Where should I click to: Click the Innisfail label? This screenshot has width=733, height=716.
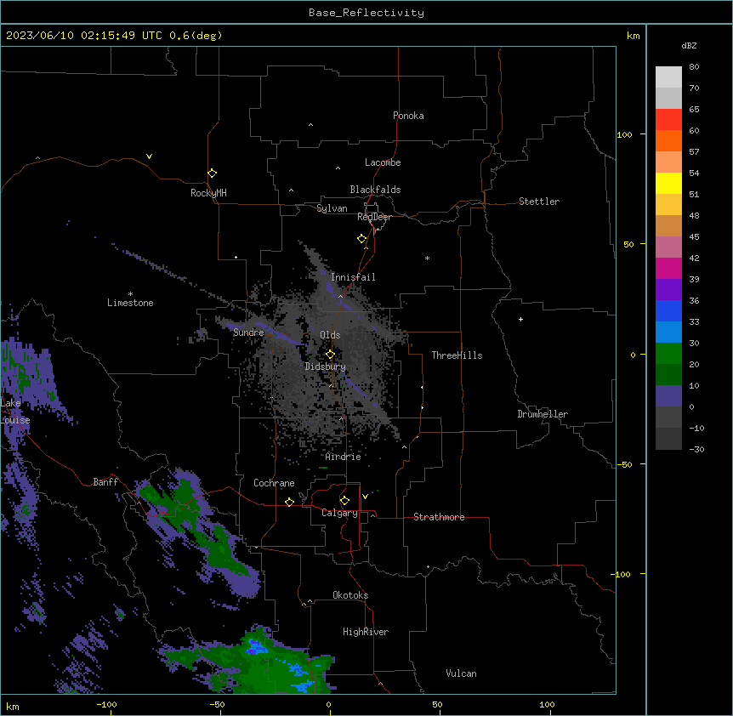(353, 277)
